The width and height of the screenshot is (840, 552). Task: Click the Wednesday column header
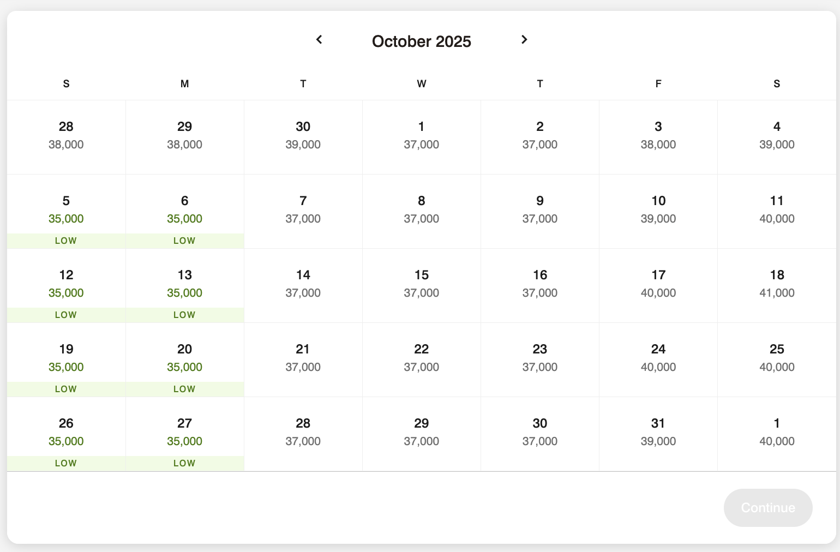[x=421, y=83]
